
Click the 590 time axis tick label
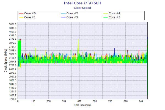pos(95,101)
